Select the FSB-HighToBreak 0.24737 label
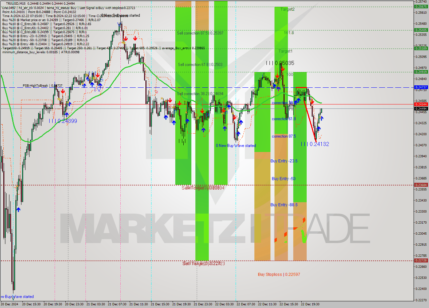The width and height of the screenshot is (429, 308). tap(43, 86)
